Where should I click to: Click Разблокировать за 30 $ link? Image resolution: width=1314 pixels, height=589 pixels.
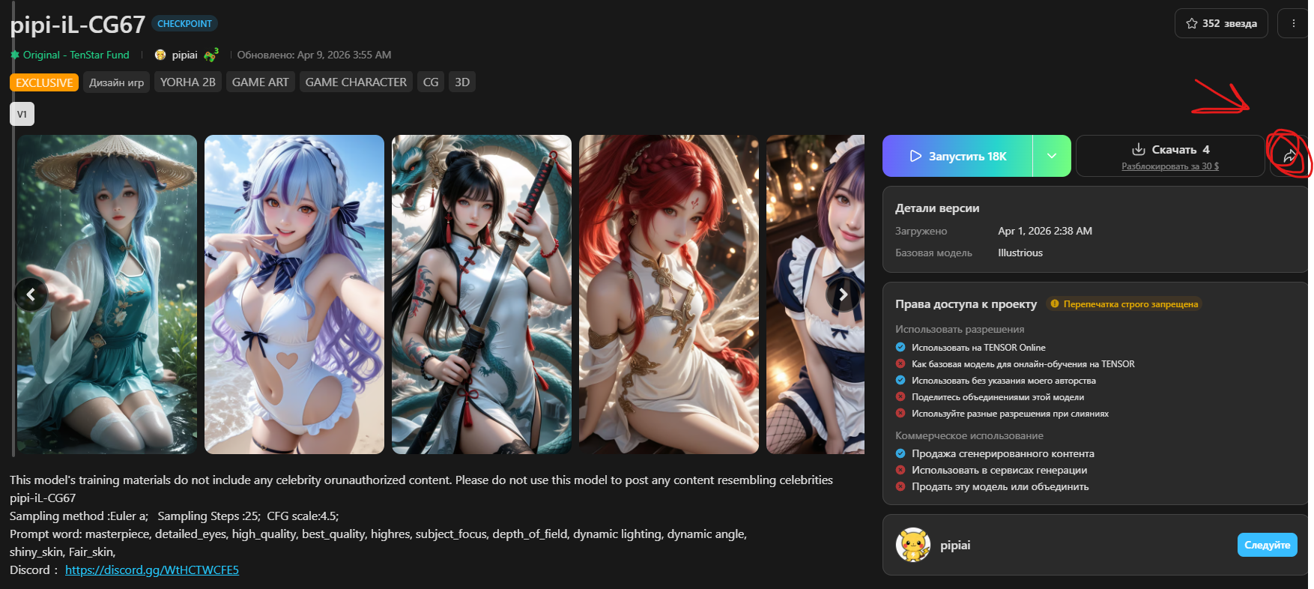(1170, 166)
